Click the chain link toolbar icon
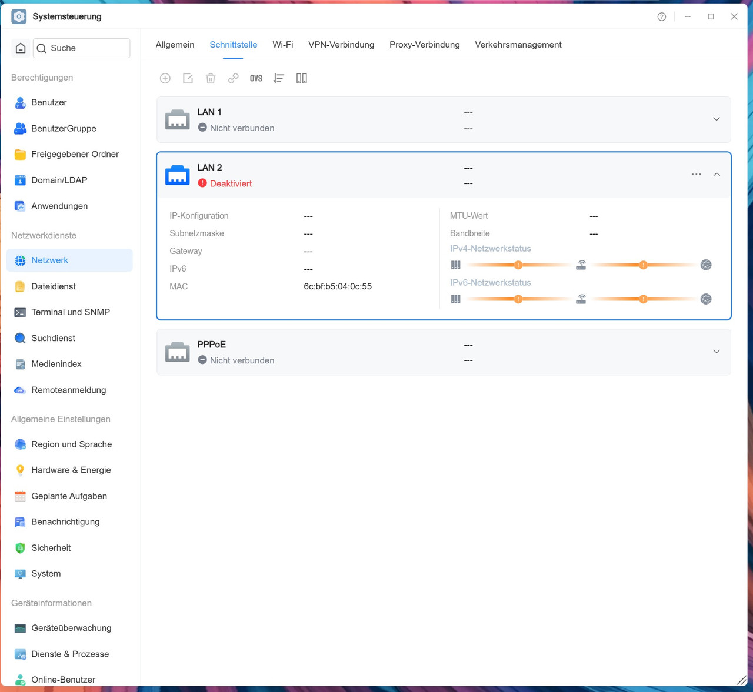753x692 pixels. pos(234,78)
